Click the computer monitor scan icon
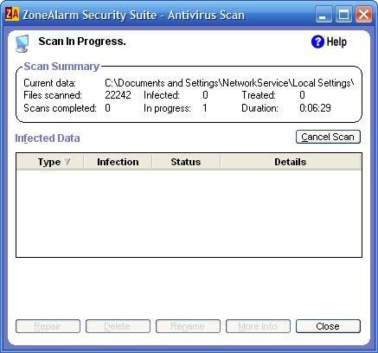Viewport: 378px width, 353px height. pos(22,43)
